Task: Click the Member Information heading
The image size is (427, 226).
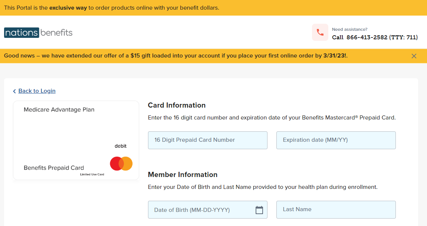Action: [182, 174]
